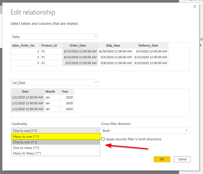Choose One to many (1:*) cardinality
The image size is (203, 174).
point(56,148)
